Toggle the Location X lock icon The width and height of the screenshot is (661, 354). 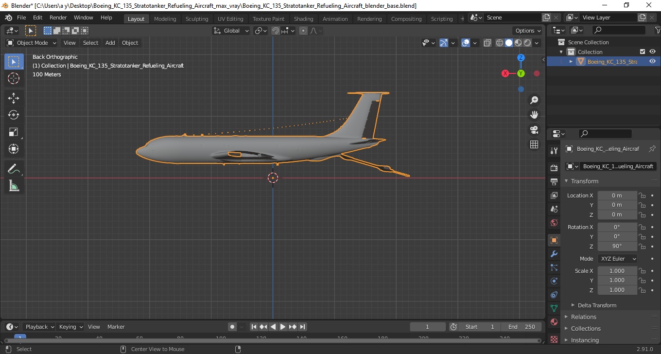(642, 195)
